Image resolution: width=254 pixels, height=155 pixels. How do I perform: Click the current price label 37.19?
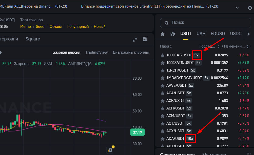pyautogui.click(x=137, y=132)
